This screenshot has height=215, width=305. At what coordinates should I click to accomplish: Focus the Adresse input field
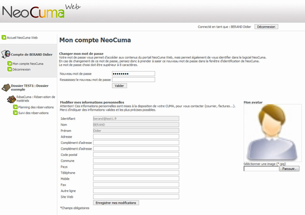pyautogui.click(x=136, y=136)
